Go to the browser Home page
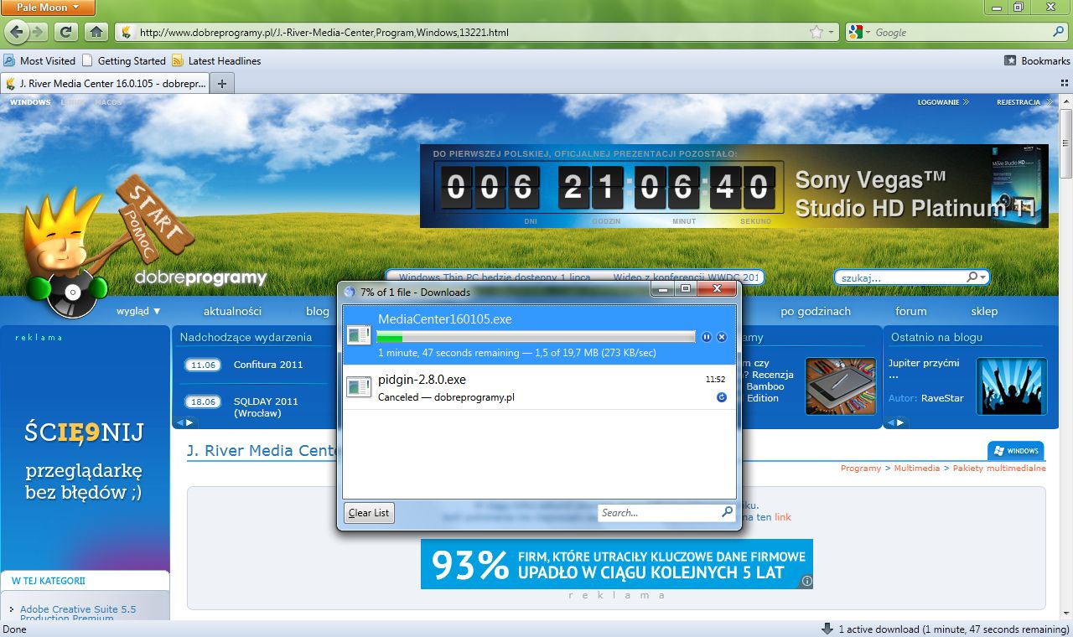This screenshot has width=1073, height=637. [x=96, y=32]
